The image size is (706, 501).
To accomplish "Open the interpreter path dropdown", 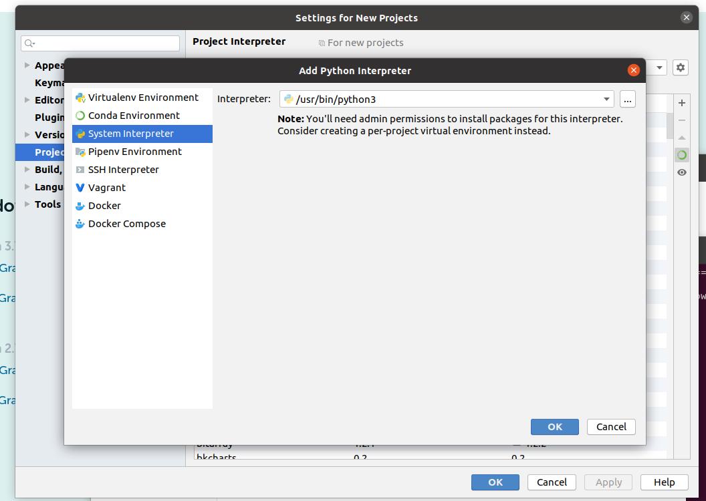I will point(606,100).
